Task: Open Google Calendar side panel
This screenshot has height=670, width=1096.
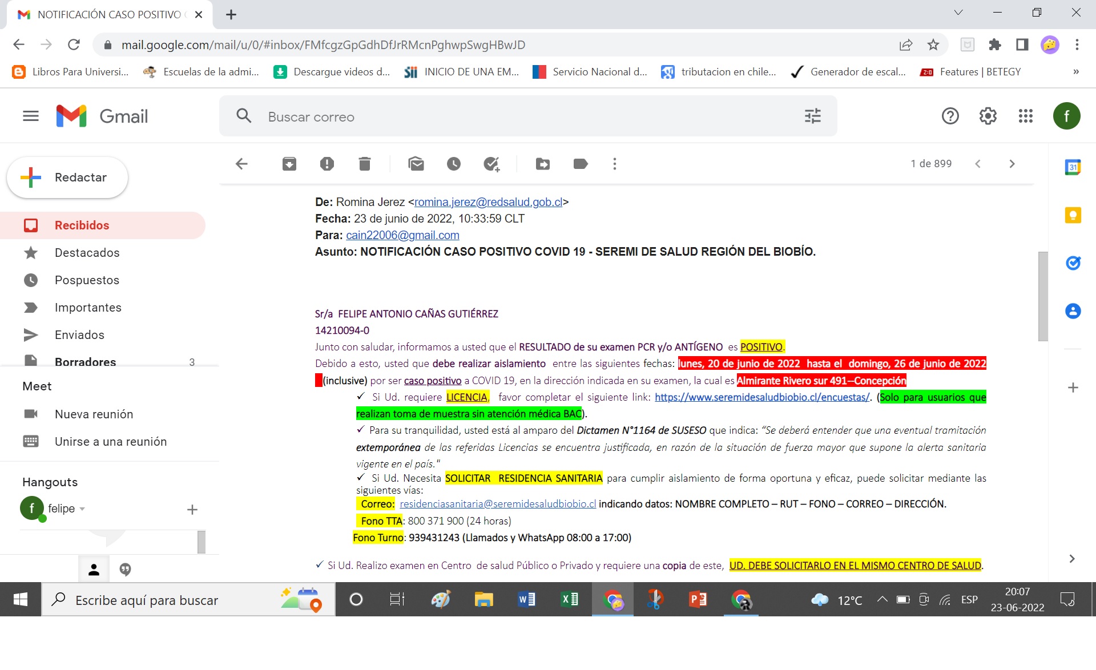Action: (1073, 167)
